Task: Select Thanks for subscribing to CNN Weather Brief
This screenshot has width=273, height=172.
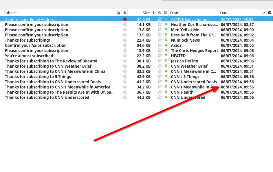Action: pyautogui.click(x=48, y=66)
